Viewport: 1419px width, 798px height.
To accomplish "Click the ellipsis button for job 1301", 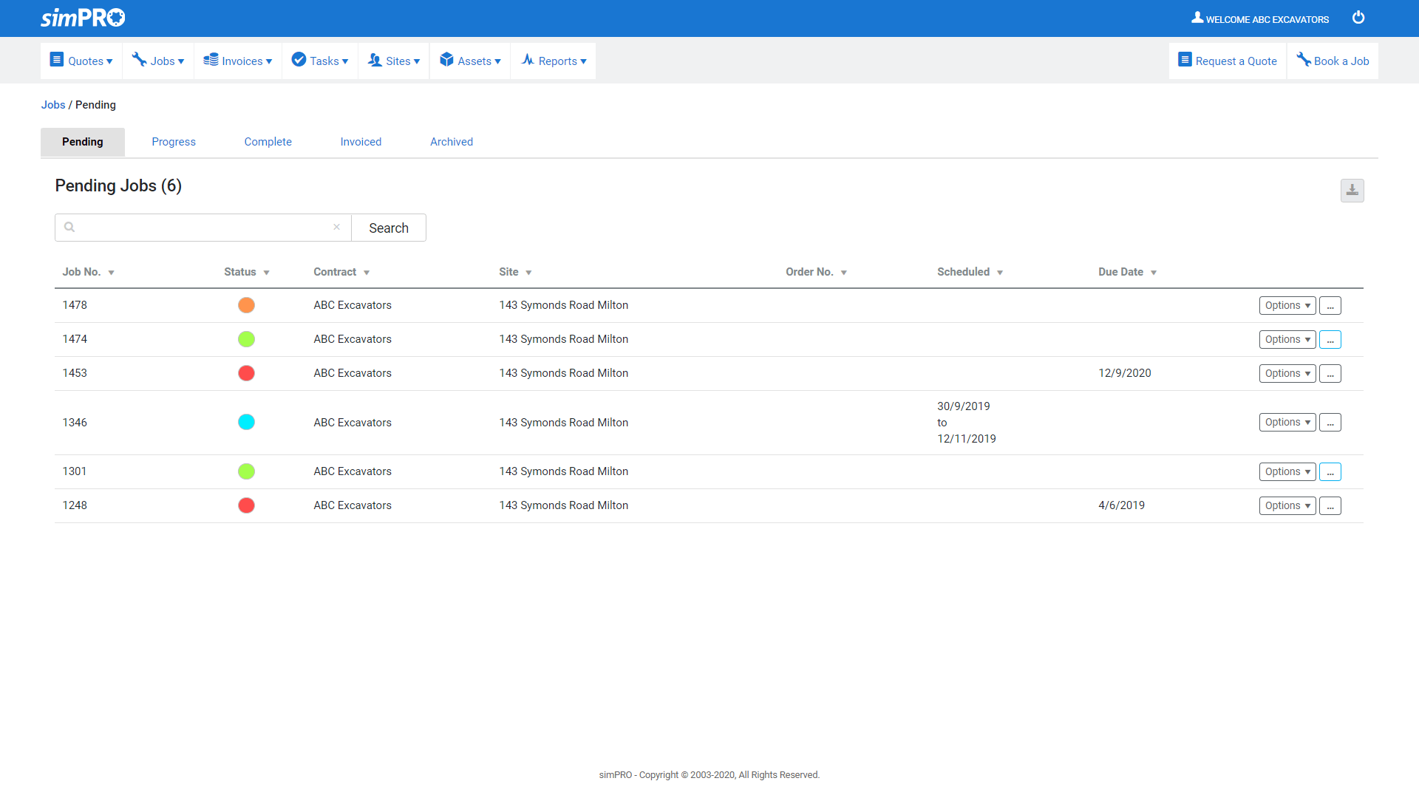I will pyautogui.click(x=1330, y=471).
